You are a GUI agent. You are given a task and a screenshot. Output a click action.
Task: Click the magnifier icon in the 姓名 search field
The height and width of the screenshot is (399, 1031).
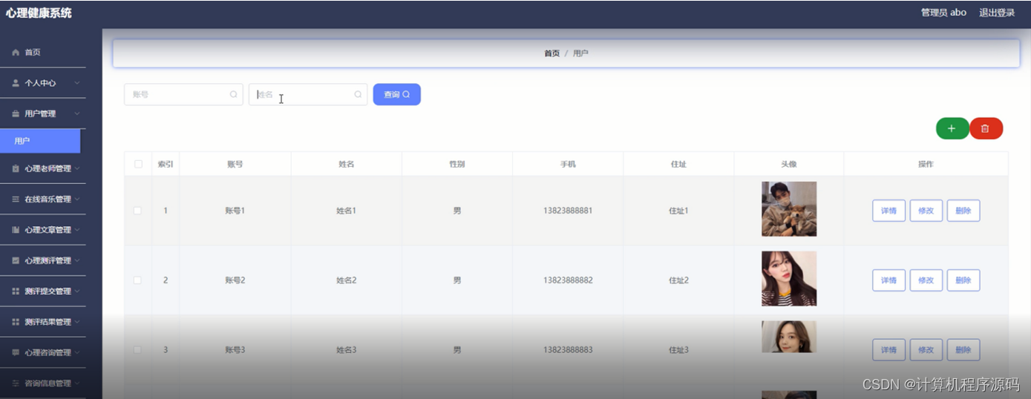click(x=358, y=94)
